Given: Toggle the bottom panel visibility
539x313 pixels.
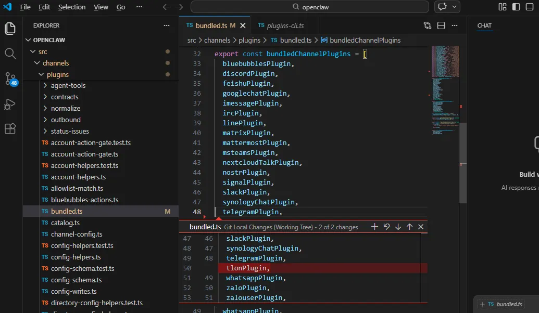Looking at the screenshot, I should point(529,7).
